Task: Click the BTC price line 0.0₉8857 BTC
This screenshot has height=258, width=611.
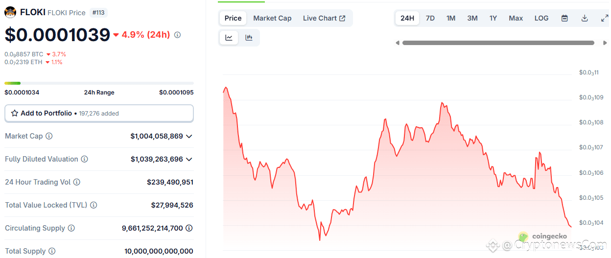Action: coord(24,54)
